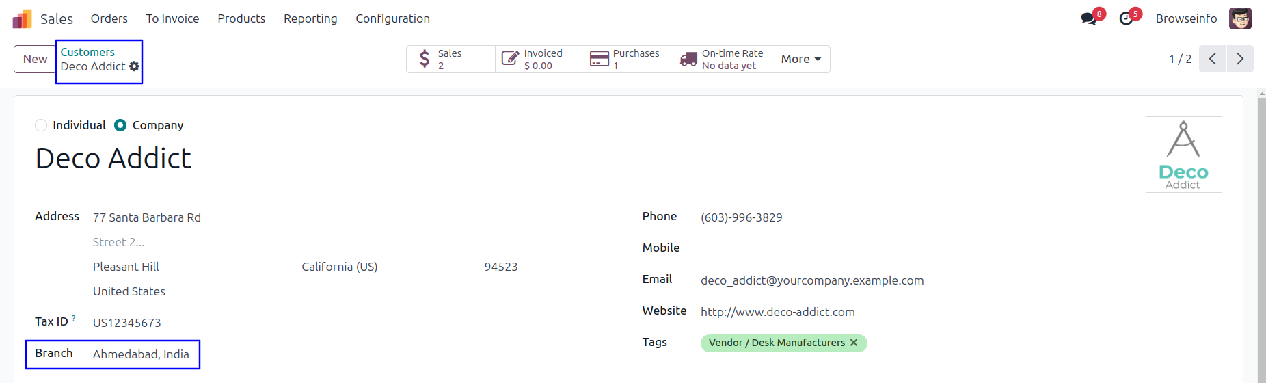The image size is (1266, 383).
Task: Open the Reporting menu
Action: coord(310,18)
